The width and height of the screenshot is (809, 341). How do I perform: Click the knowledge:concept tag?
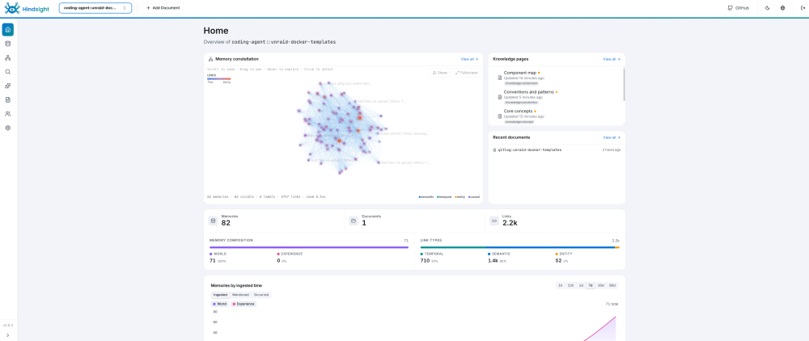point(519,121)
